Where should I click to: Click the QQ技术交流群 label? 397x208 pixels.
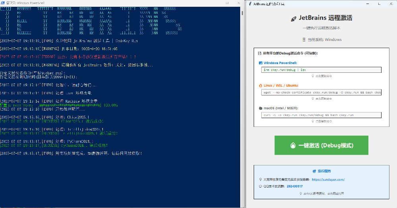[274, 186]
